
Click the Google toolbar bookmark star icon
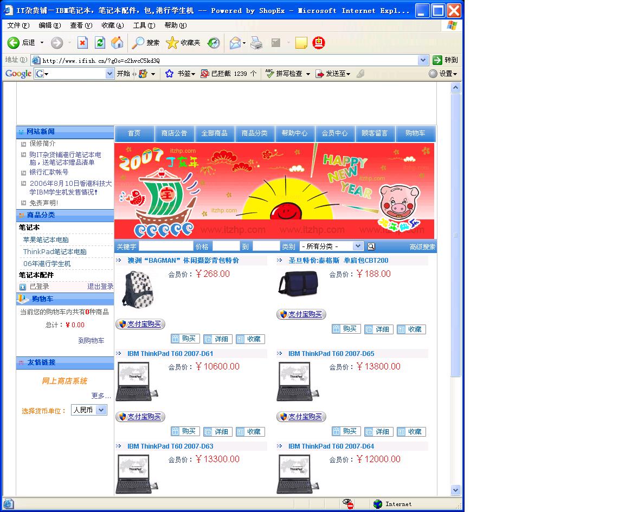(169, 74)
